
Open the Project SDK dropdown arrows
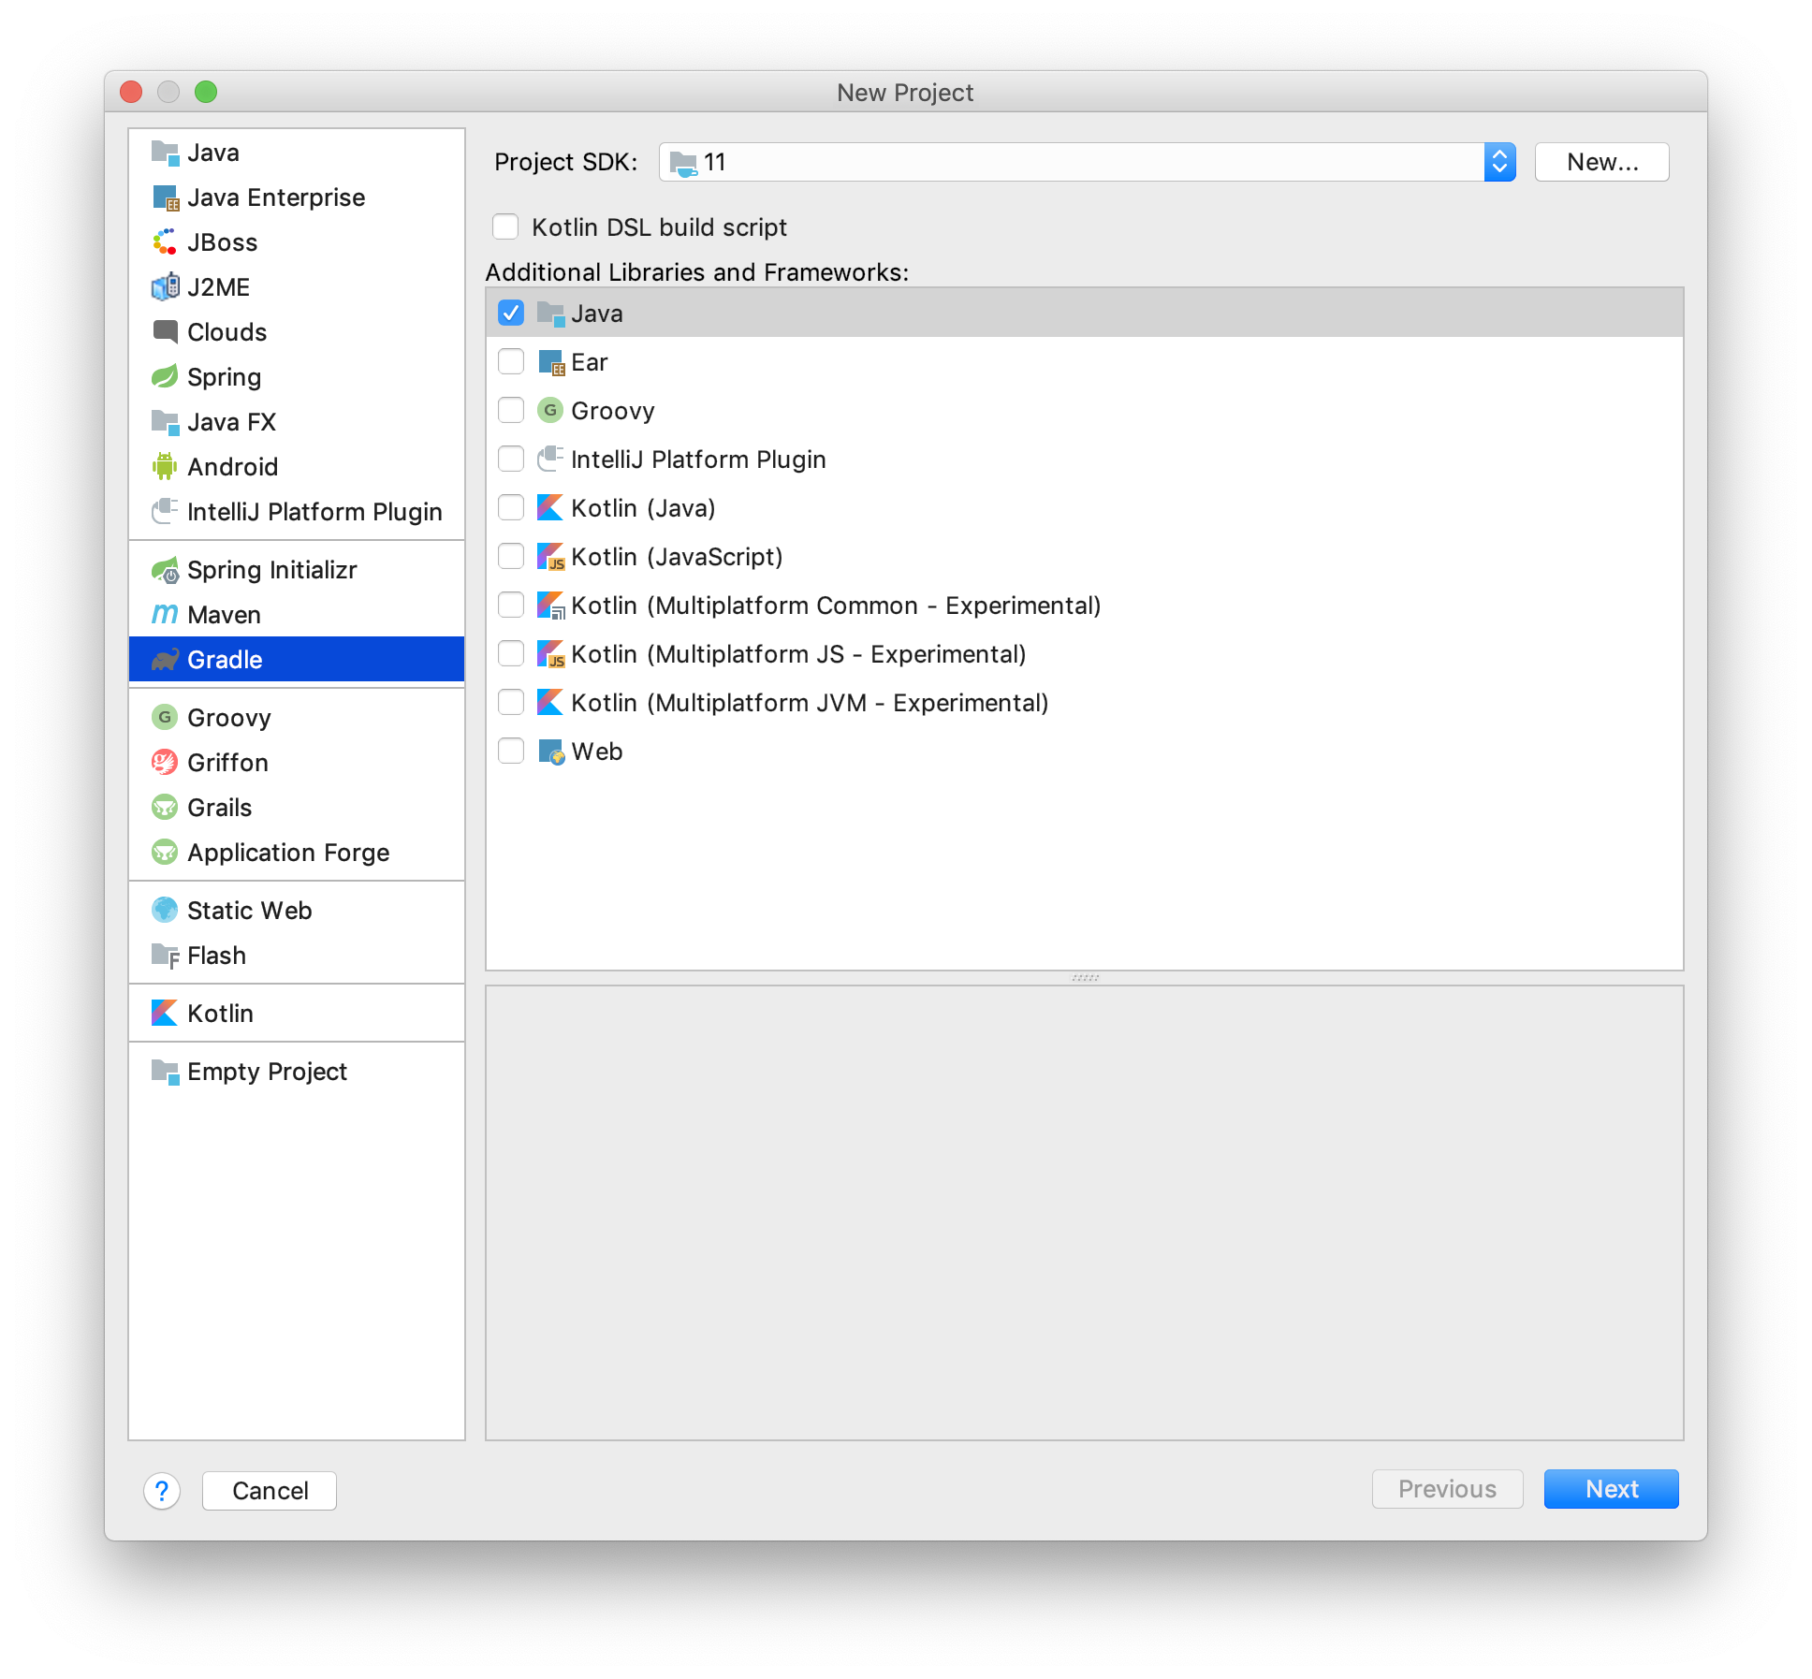(1499, 162)
